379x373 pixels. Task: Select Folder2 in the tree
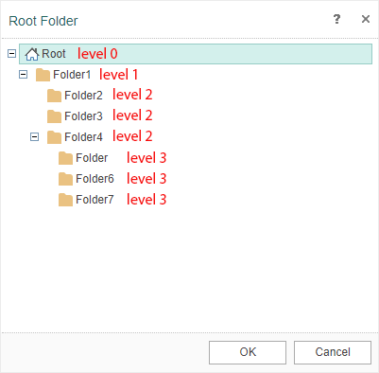point(83,96)
